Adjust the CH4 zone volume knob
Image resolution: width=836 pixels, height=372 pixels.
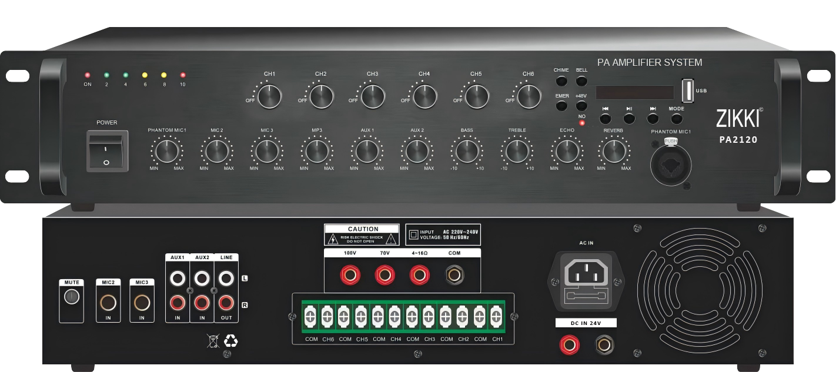[424, 96]
